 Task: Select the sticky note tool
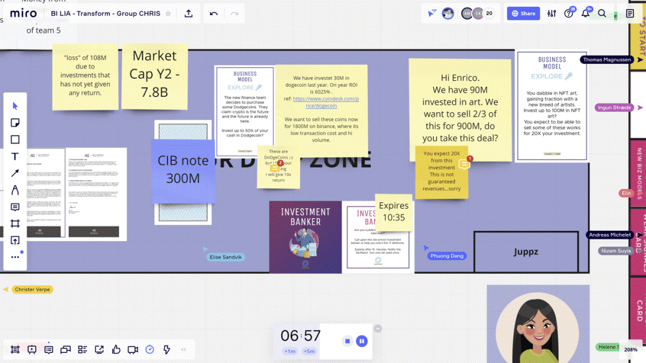(x=15, y=123)
